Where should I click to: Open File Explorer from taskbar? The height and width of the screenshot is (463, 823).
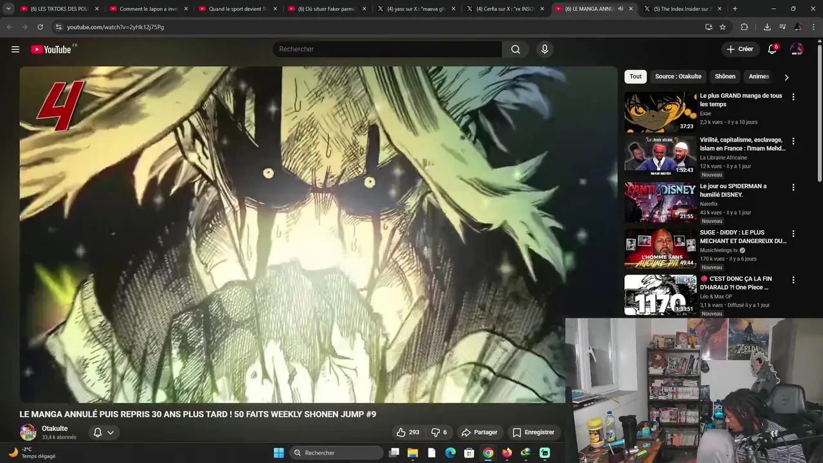pyautogui.click(x=413, y=453)
